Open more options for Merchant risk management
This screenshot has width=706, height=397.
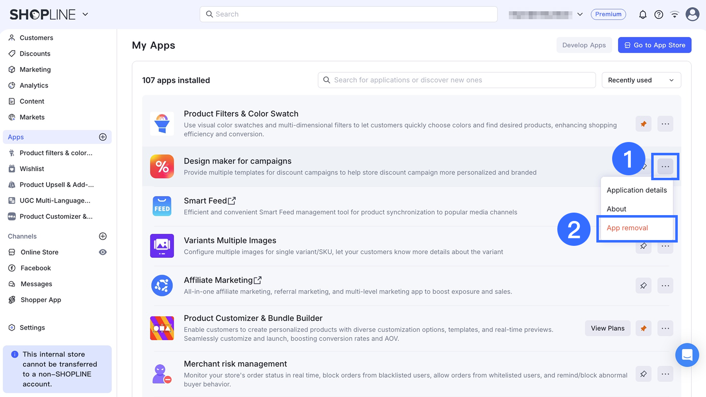coord(665,374)
